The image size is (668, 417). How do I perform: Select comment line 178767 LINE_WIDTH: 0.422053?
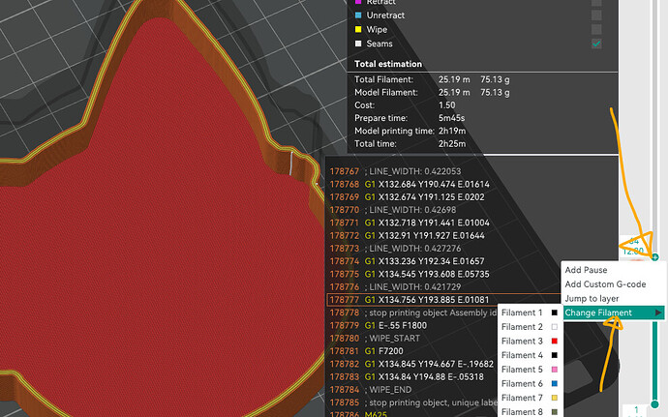[x=395, y=171]
